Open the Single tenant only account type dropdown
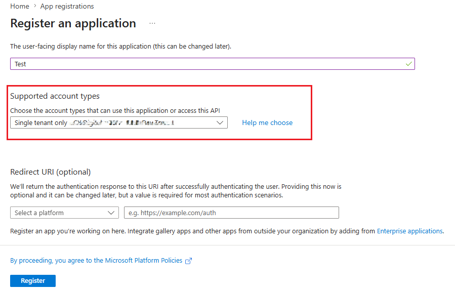 point(118,122)
